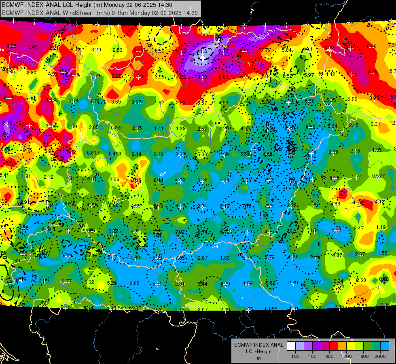Click the red legend swatch

pyautogui.click(x=334, y=346)
